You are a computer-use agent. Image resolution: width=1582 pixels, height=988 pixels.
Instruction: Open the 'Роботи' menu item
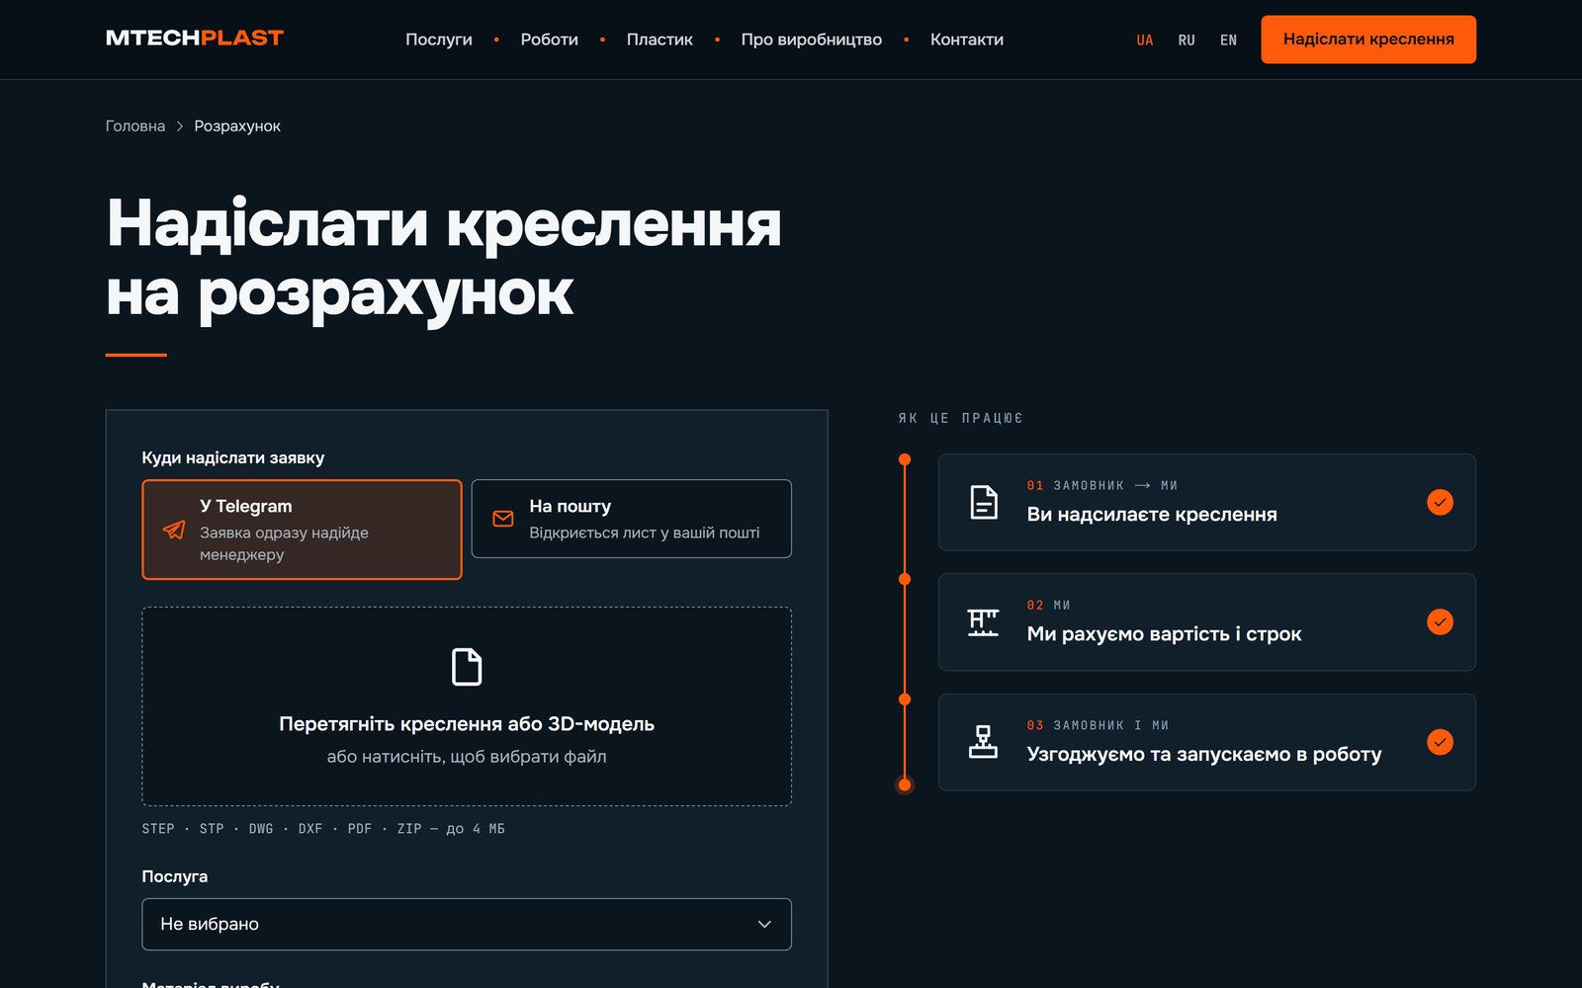[x=550, y=40]
